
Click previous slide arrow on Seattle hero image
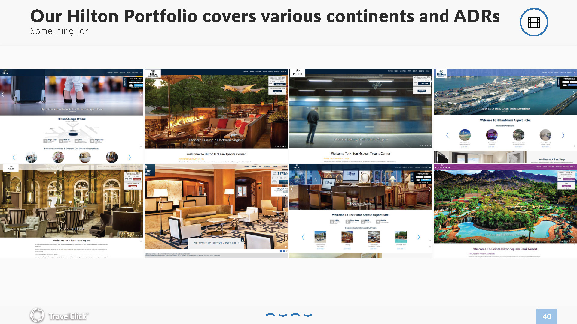point(292,189)
